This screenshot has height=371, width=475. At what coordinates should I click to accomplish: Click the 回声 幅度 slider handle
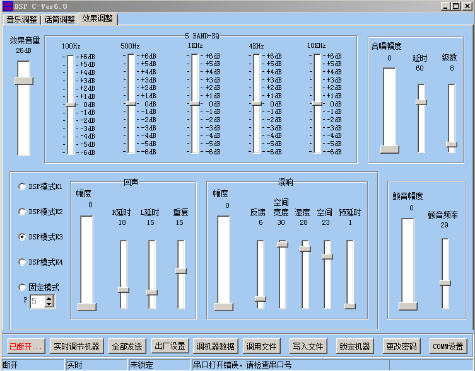(87, 307)
